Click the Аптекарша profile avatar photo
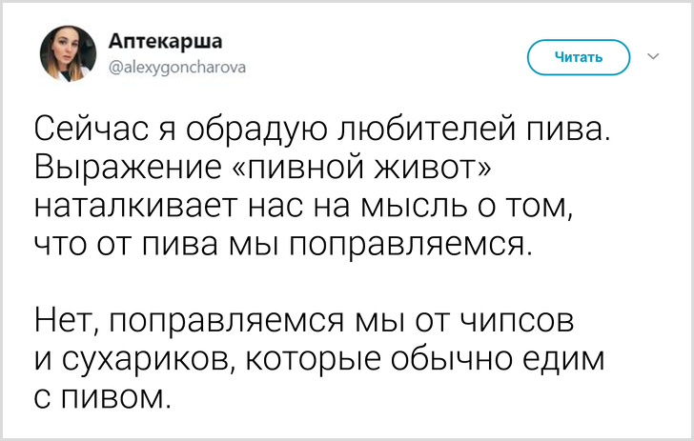This screenshot has width=694, height=441. (x=67, y=54)
